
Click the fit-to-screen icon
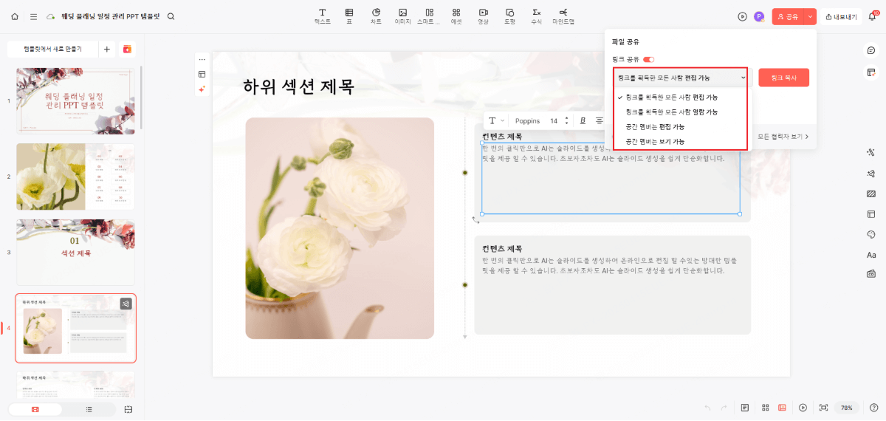click(824, 408)
